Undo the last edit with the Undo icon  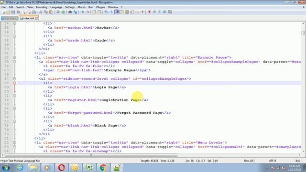pyautogui.click(x=58, y=12)
